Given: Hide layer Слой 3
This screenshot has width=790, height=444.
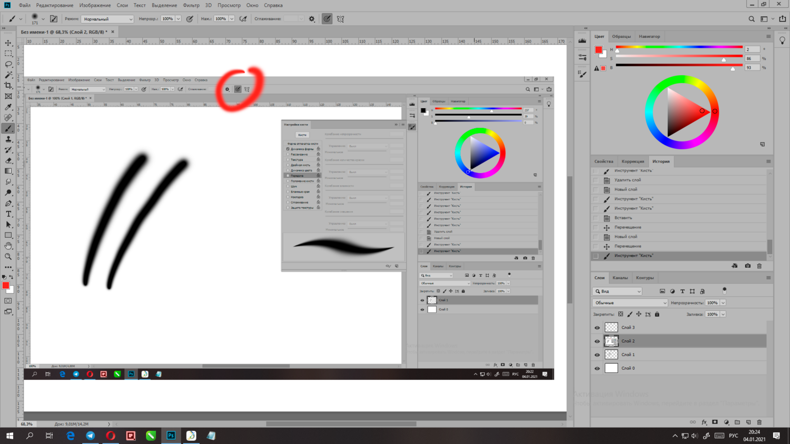Looking at the screenshot, I should tap(597, 328).
